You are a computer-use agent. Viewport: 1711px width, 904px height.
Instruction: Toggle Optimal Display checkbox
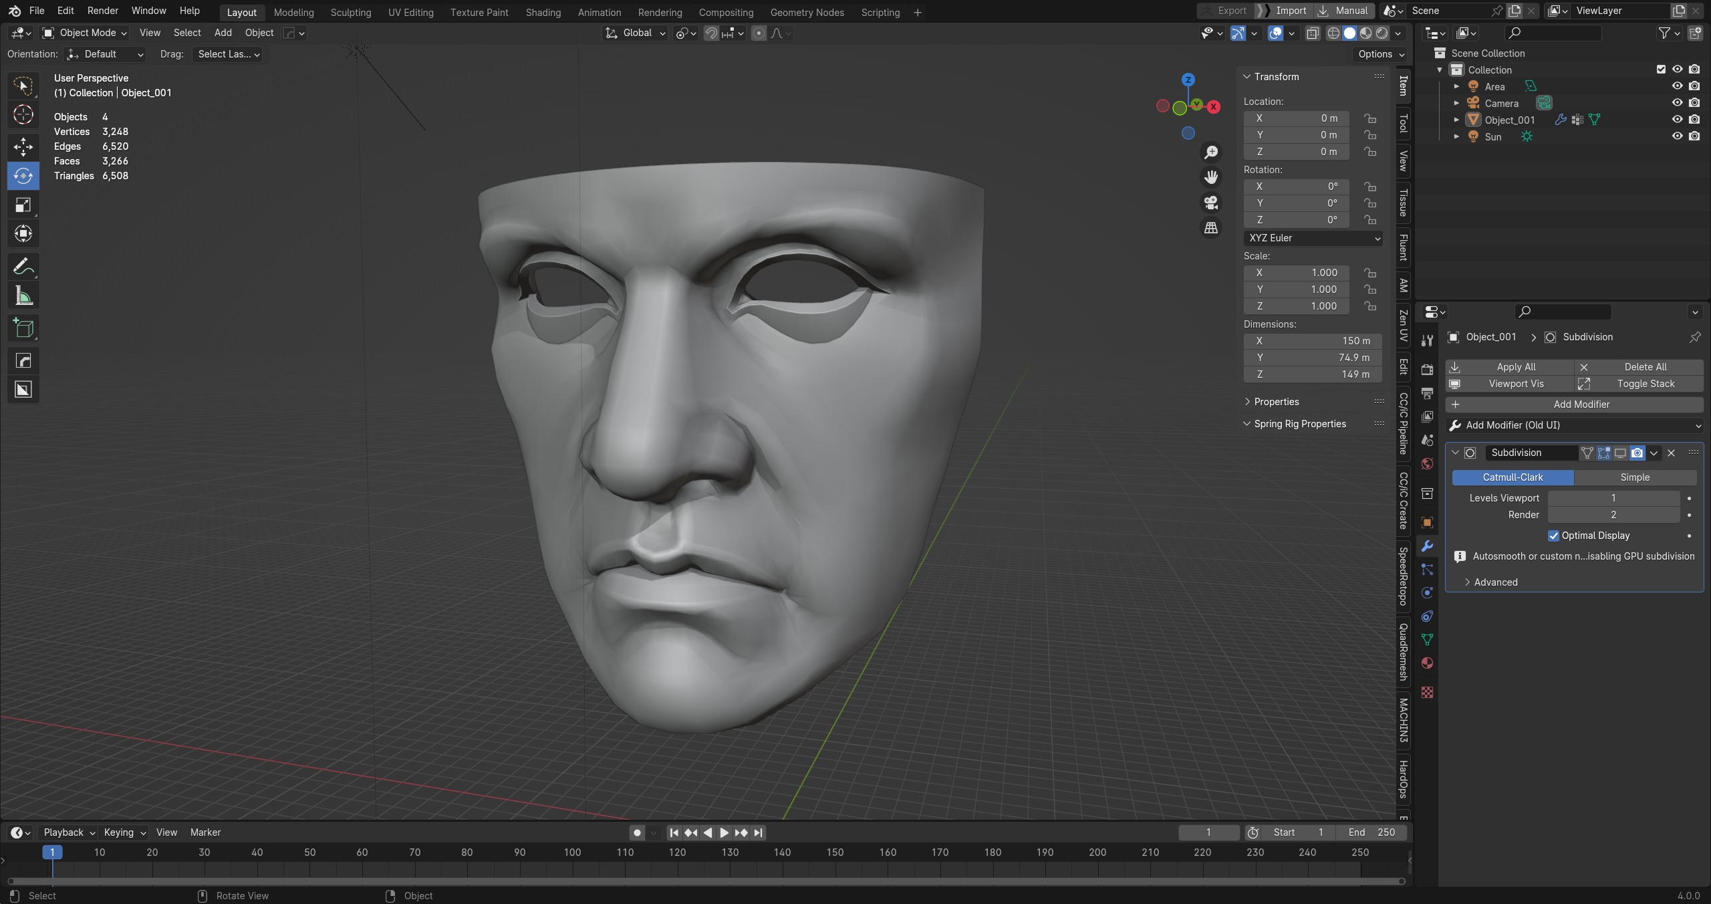point(1553,536)
